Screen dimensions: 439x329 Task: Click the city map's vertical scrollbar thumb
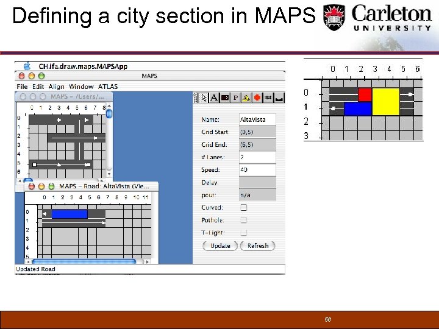pos(109,113)
